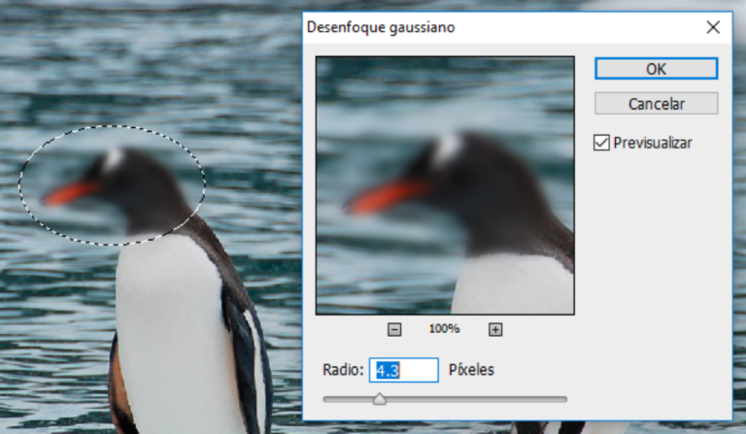Click the Cancelar button
Image resolution: width=746 pixels, height=434 pixels.
[656, 104]
